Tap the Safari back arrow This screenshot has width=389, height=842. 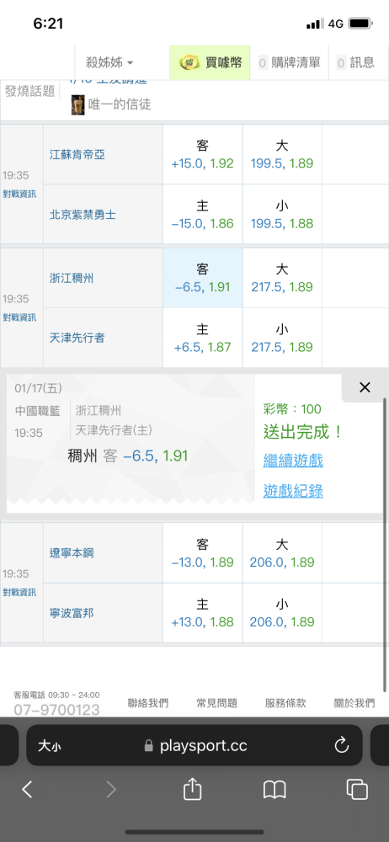click(x=28, y=789)
